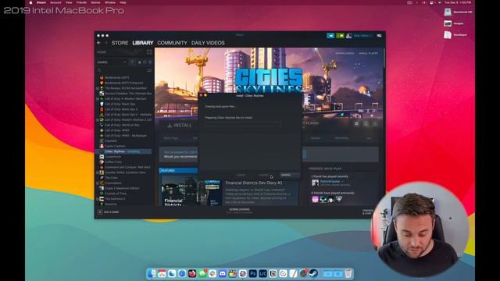Open the Steam menu in macOS menu bar
Image resolution: width=500 pixels, height=281 pixels.
pyautogui.click(x=41, y=2)
